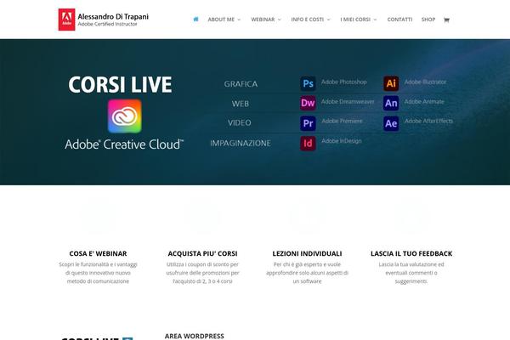510x340 pixels.
Task: Open the Adobe Dreamweaver course link
Action: click(348, 101)
